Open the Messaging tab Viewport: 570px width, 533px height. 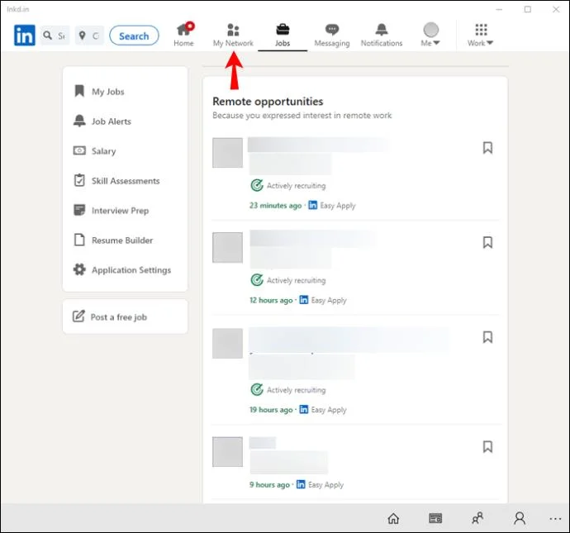click(x=332, y=36)
